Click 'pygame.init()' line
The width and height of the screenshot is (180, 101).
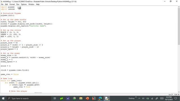8,15
